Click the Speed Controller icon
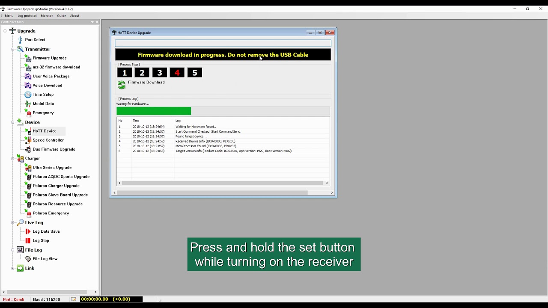The height and width of the screenshot is (308, 548). point(28,140)
